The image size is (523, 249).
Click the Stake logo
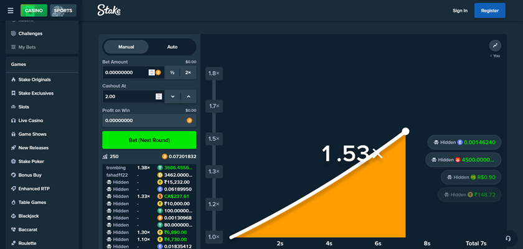pyautogui.click(x=110, y=10)
